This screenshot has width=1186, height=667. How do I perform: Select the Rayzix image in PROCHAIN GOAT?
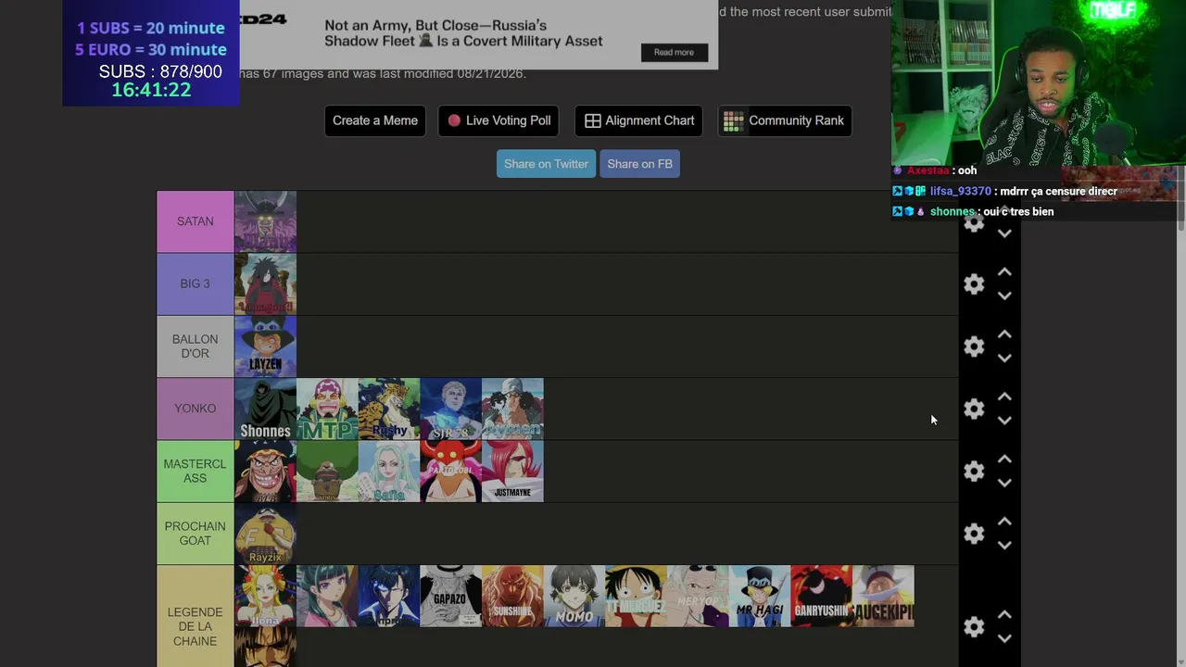[x=265, y=534]
